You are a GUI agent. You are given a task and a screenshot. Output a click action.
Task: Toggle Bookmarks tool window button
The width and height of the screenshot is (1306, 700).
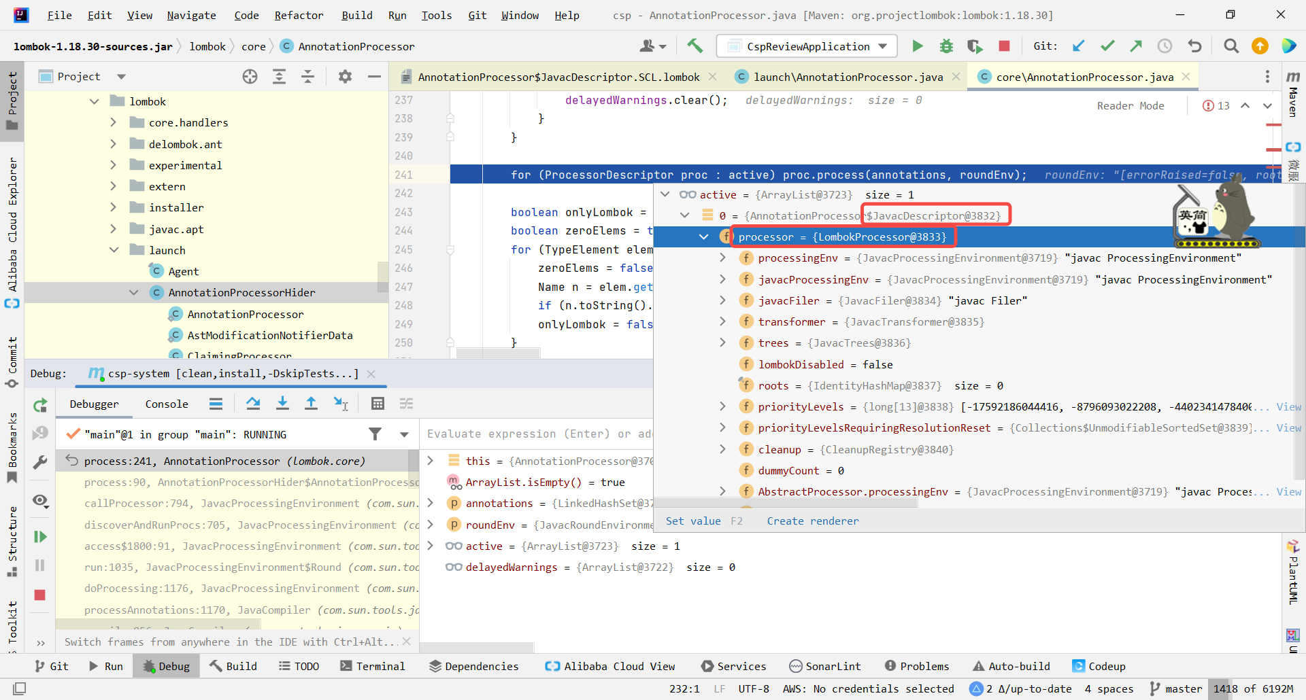pos(12,449)
